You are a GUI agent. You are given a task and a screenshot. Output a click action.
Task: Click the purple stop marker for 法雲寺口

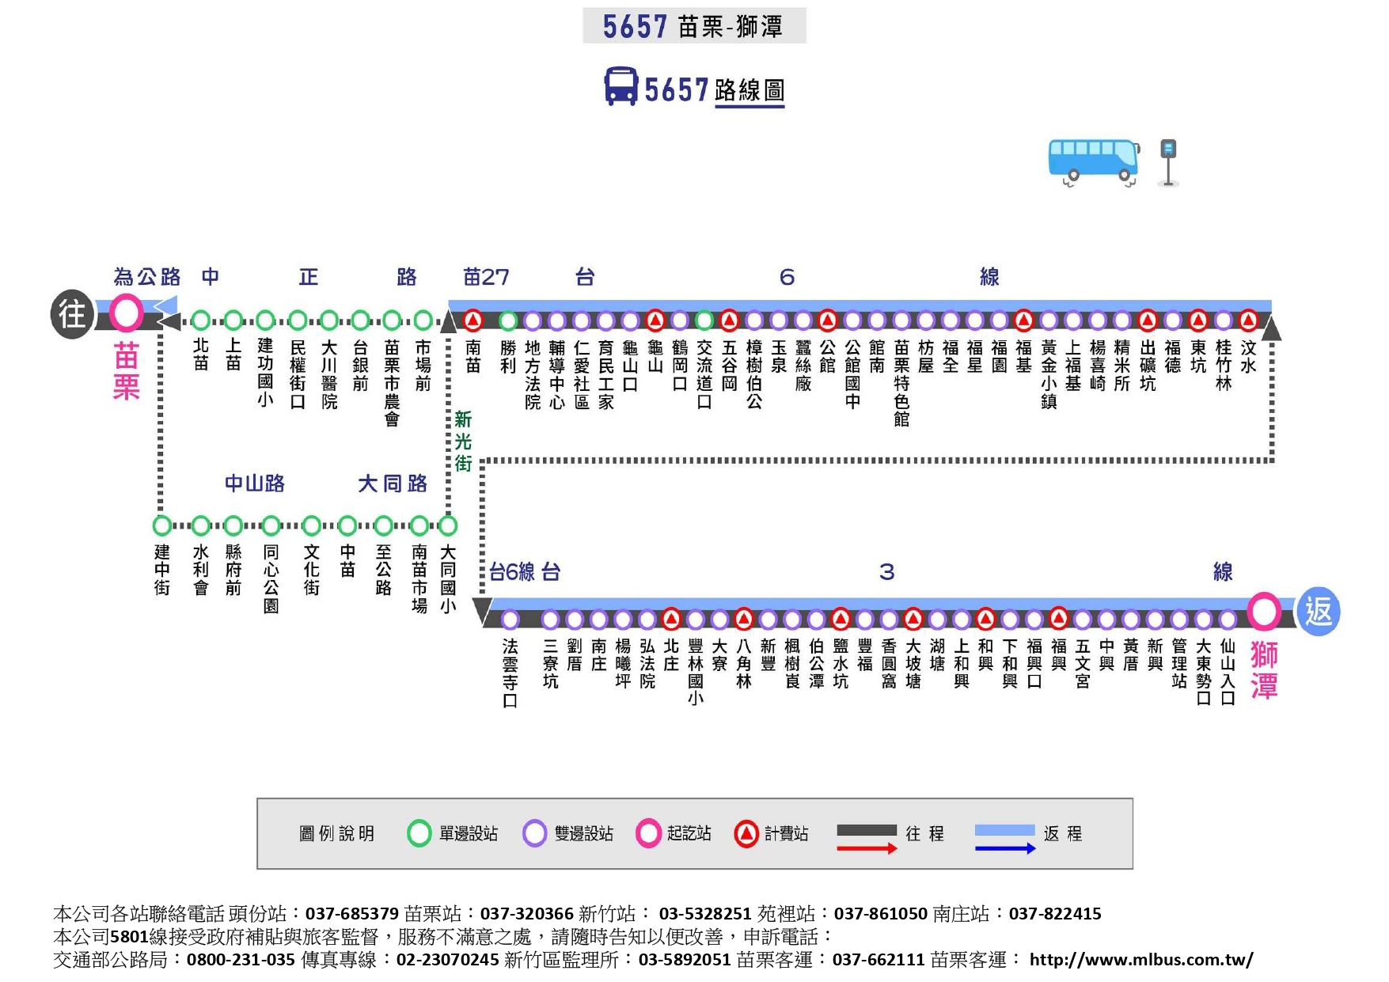tap(510, 619)
